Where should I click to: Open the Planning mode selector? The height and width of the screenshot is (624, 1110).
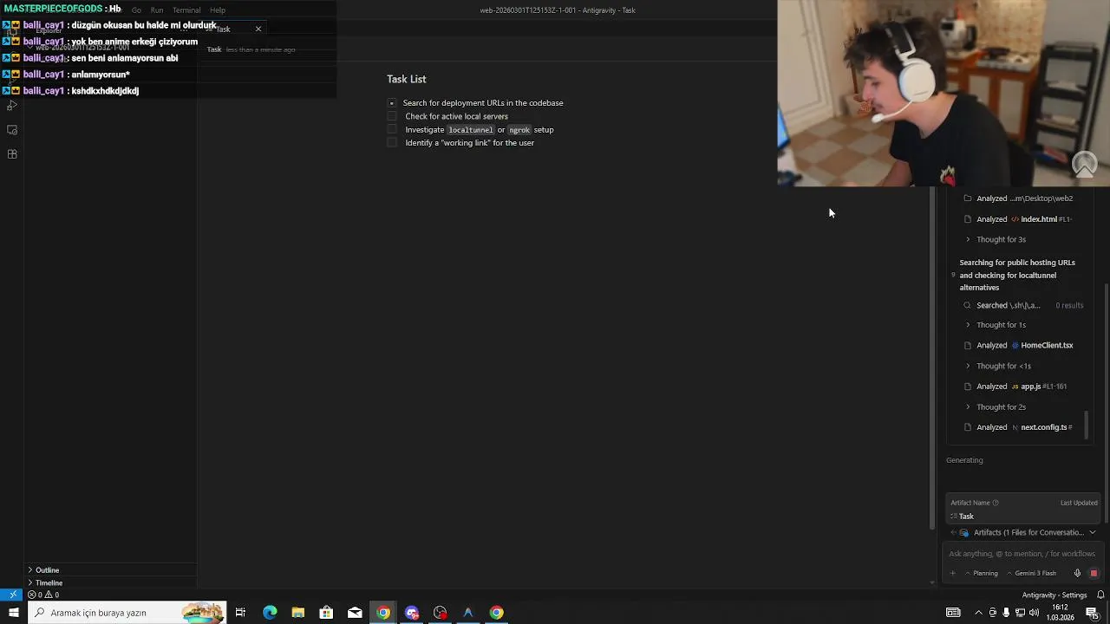click(x=982, y=574)
